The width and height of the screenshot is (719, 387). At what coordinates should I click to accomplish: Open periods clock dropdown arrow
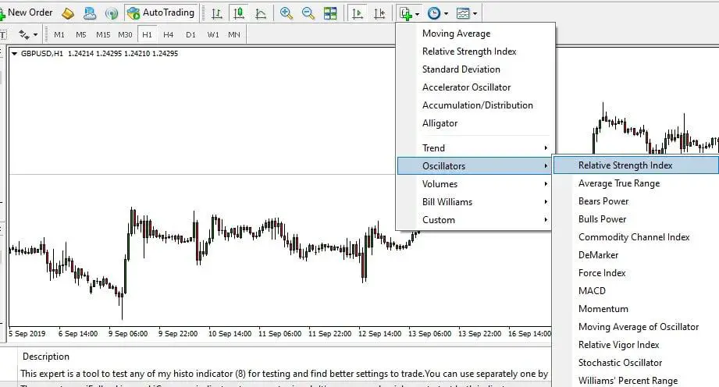tap(446, 14)
